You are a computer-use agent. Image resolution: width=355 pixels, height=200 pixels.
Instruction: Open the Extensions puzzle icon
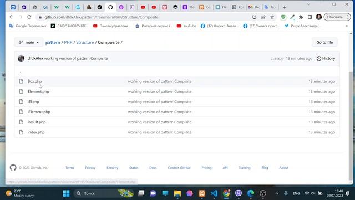[x=301, y=17]
